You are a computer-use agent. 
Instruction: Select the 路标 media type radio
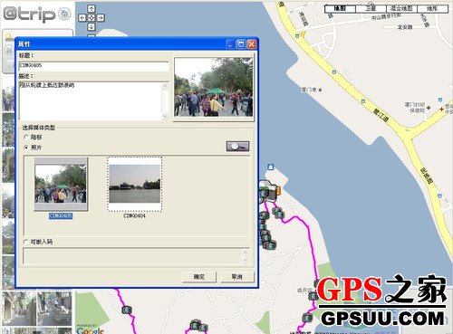coord(26,137)
